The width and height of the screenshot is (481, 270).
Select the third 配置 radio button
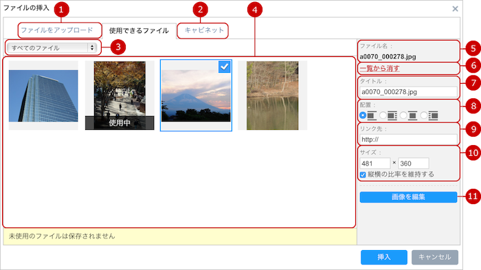pos(403,115)
